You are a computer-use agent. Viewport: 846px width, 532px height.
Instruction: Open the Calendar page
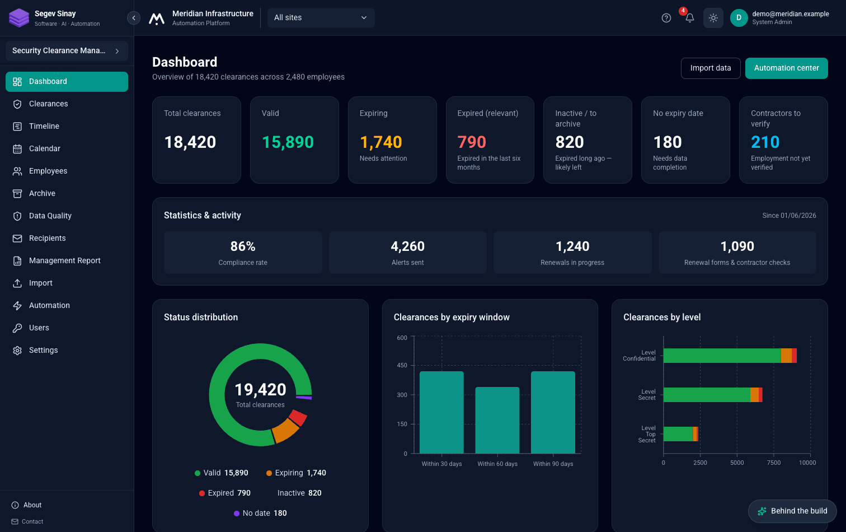click(67, 149)
